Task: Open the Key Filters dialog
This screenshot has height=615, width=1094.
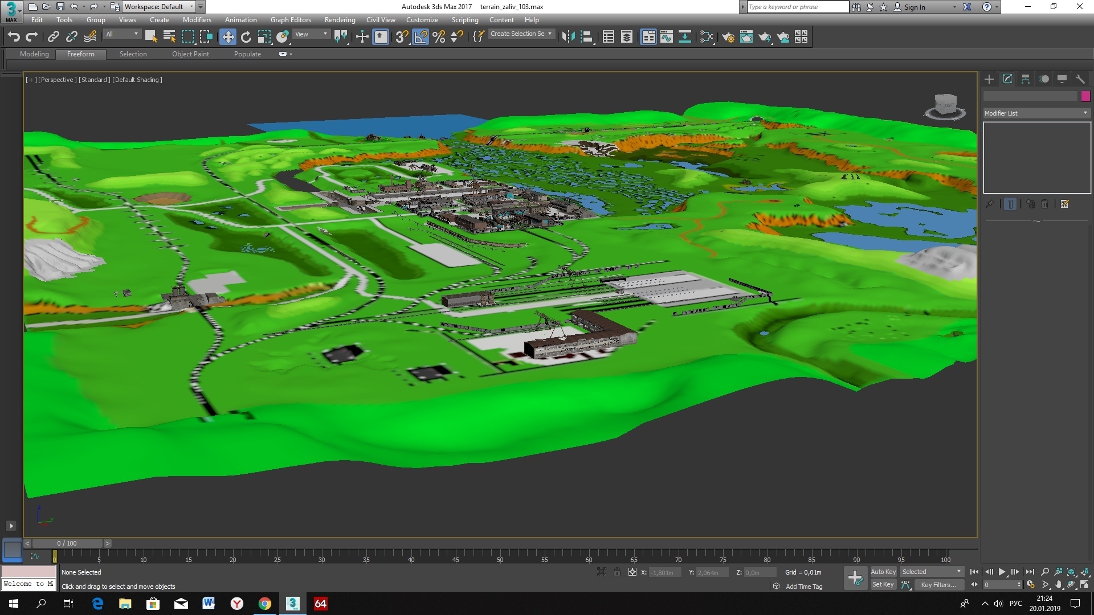Action: [938, 585]
